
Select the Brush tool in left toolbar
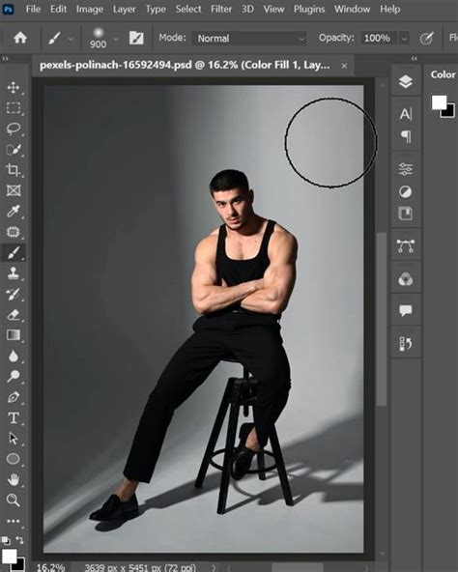click(14, 252)
